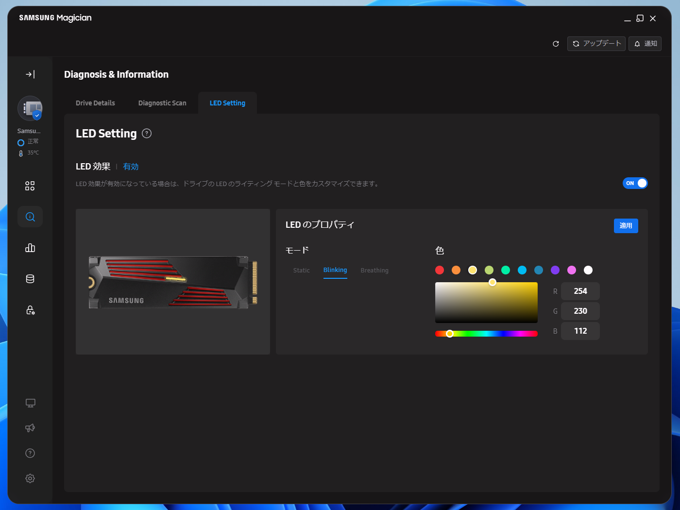Viewport: 680px width, 510px height.
Task: Pick the blue color swatch
Action: pyautogui.click(x=539, y=270)
